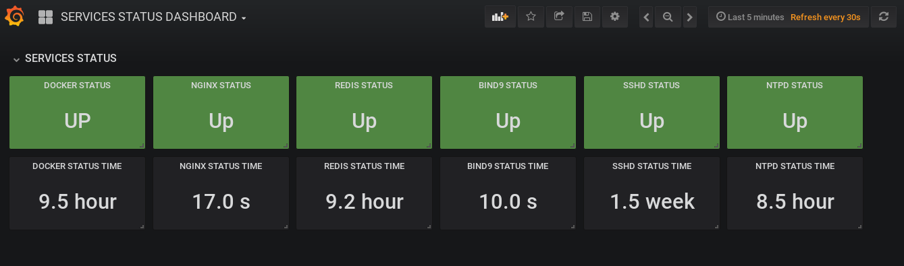Image resolution: width=904 pixels, height=266 pixels.
Task: Star this dashboard as favorite
Action: [531, 17]
